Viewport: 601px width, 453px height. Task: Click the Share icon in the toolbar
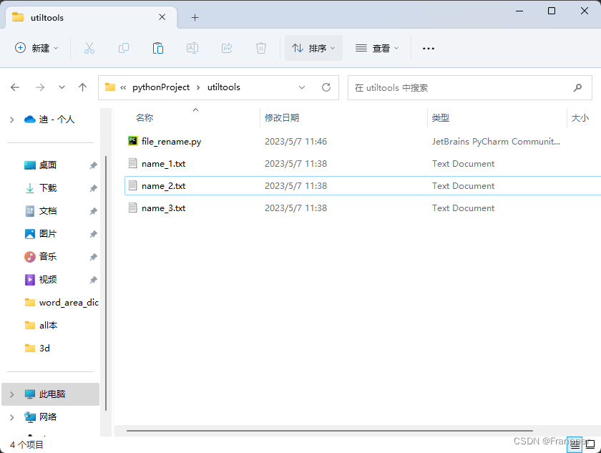(x=226, y=48)
